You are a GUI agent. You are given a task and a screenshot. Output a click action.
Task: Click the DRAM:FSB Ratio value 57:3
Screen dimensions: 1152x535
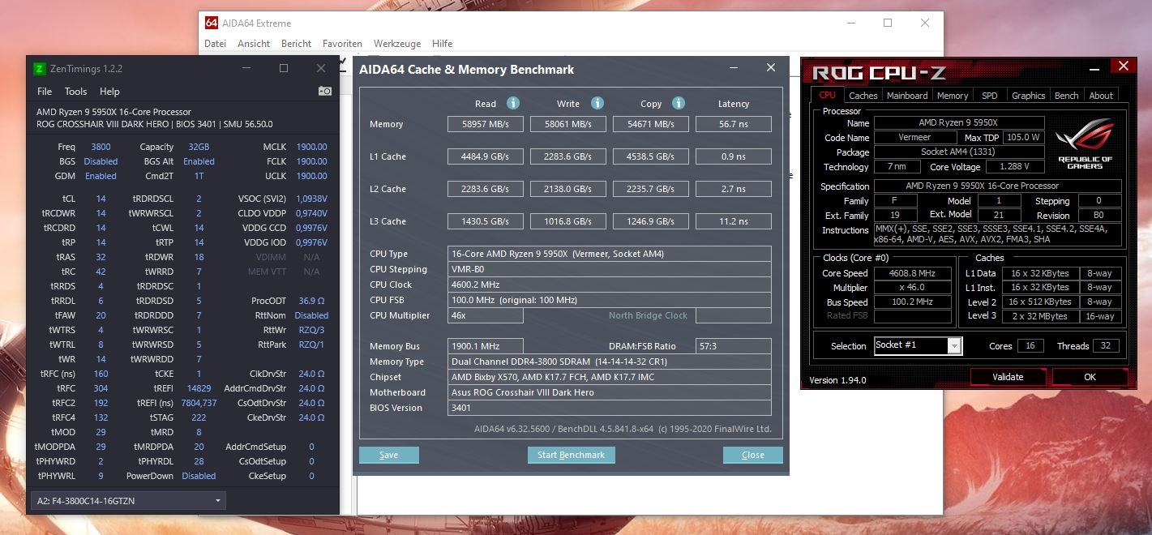coord(733,346)
